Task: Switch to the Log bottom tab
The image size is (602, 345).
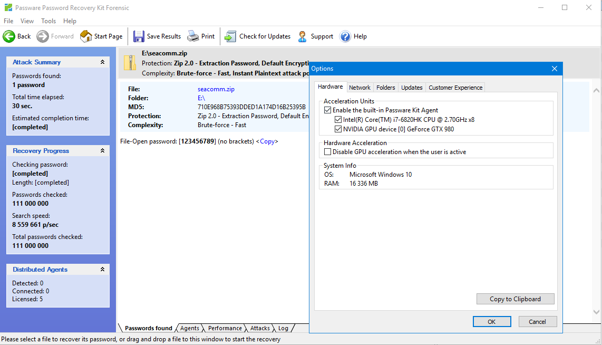Action: 283,329
